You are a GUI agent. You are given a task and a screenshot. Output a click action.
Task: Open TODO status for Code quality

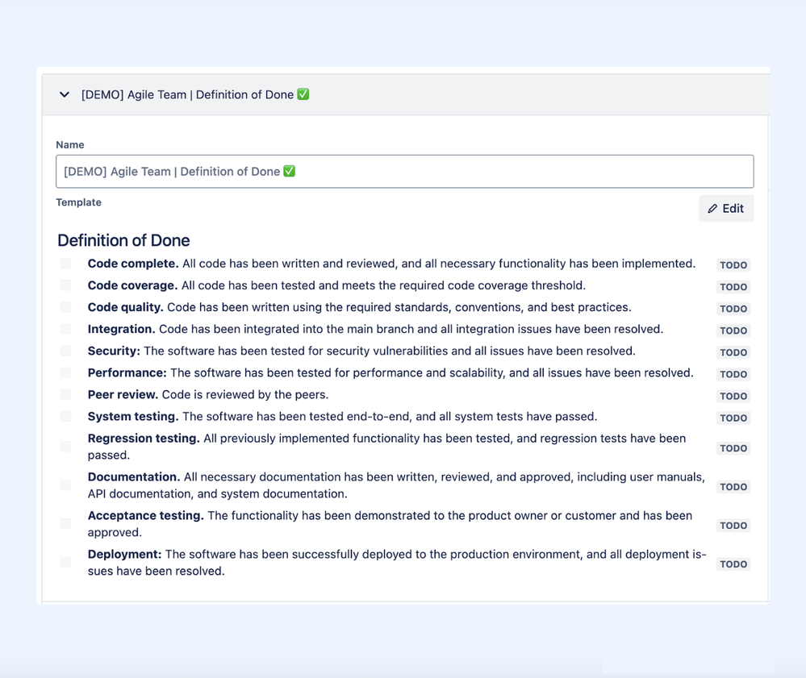pyautogui.click(x=733, y=309)
